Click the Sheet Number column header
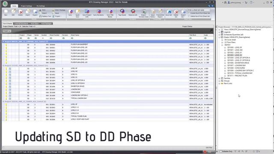 (x=55, y=35)
